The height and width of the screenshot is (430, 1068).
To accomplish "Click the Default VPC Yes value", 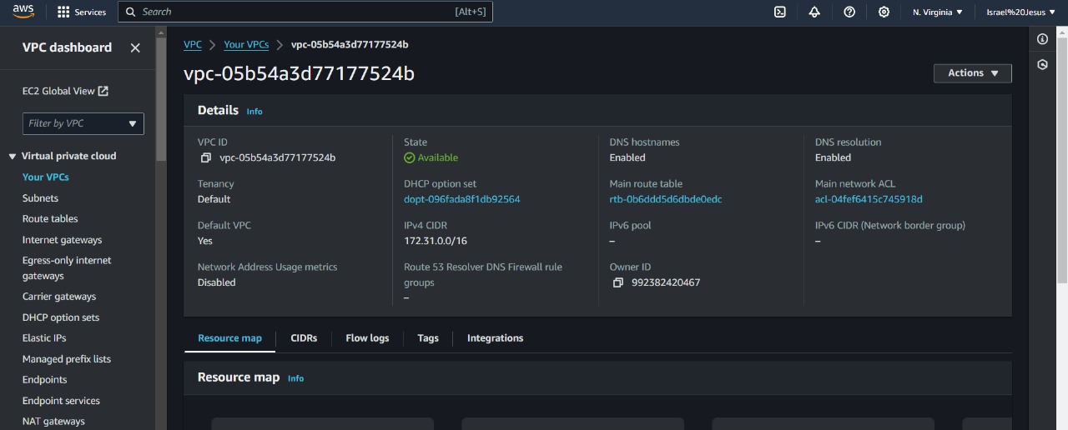I will tap(205, 241).
